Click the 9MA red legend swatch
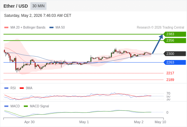Screen dimensions: 187x127 pyautogui.click(x=22, y=88)
